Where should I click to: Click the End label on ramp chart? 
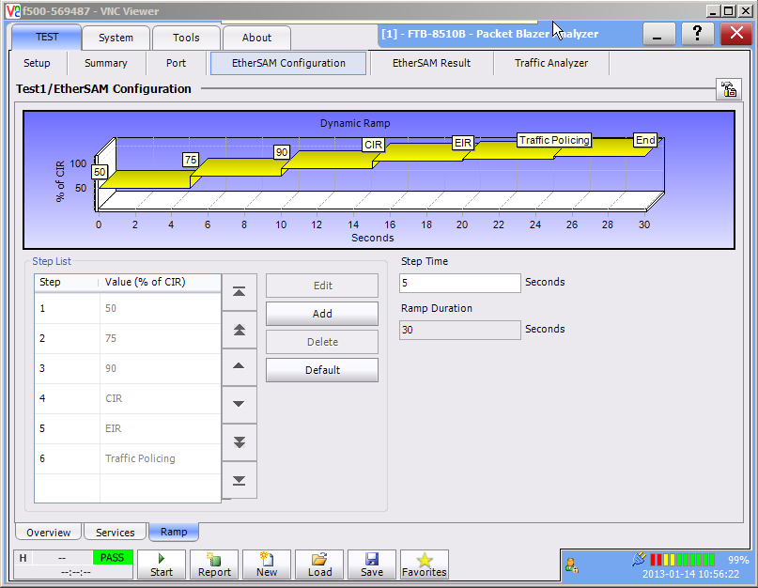click(645, 140)
